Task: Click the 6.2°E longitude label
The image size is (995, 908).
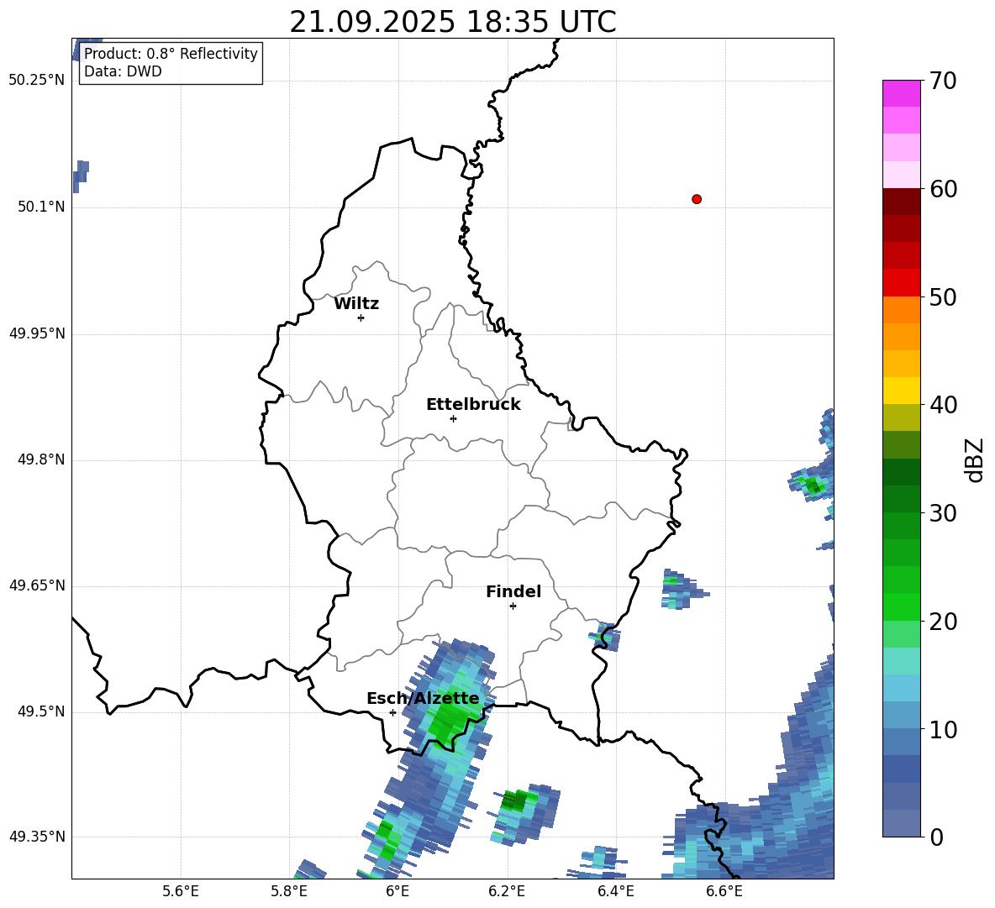Action: 507,891
